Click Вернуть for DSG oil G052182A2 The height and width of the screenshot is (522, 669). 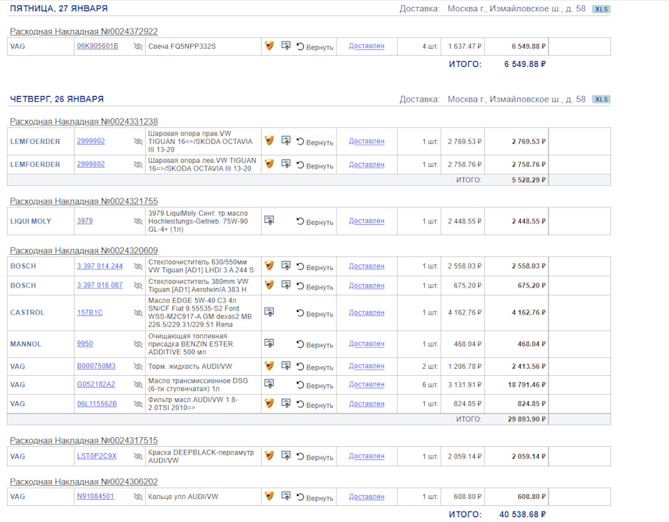point(315,385)
